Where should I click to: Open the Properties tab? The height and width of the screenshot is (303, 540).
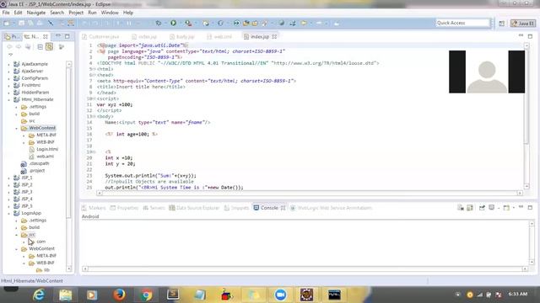click(x=124, y=208)
